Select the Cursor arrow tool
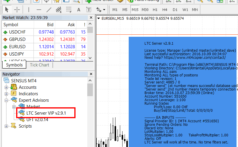This screenshot has height=147, width=238. pyautogui.click(x=6, y=10)
